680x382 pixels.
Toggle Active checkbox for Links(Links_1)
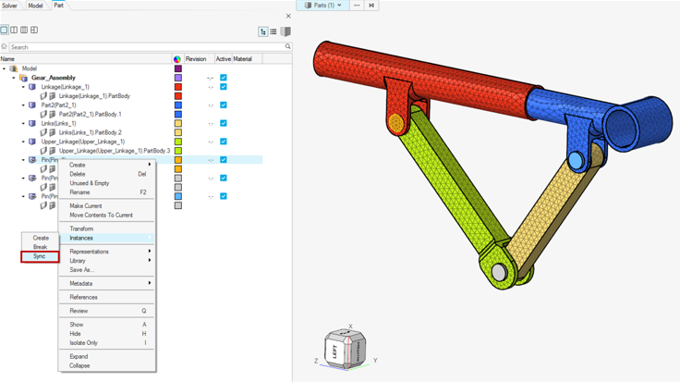coord(224,123)
